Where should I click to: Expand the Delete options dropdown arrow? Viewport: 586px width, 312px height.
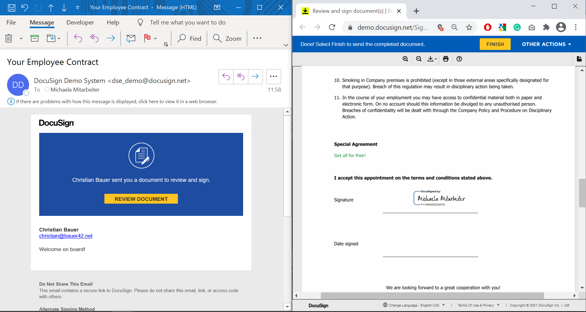tap(21, 39)
